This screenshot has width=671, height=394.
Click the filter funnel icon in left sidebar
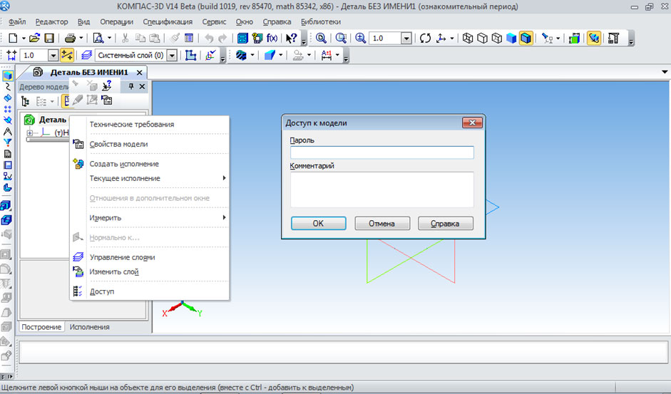point(8,142)
